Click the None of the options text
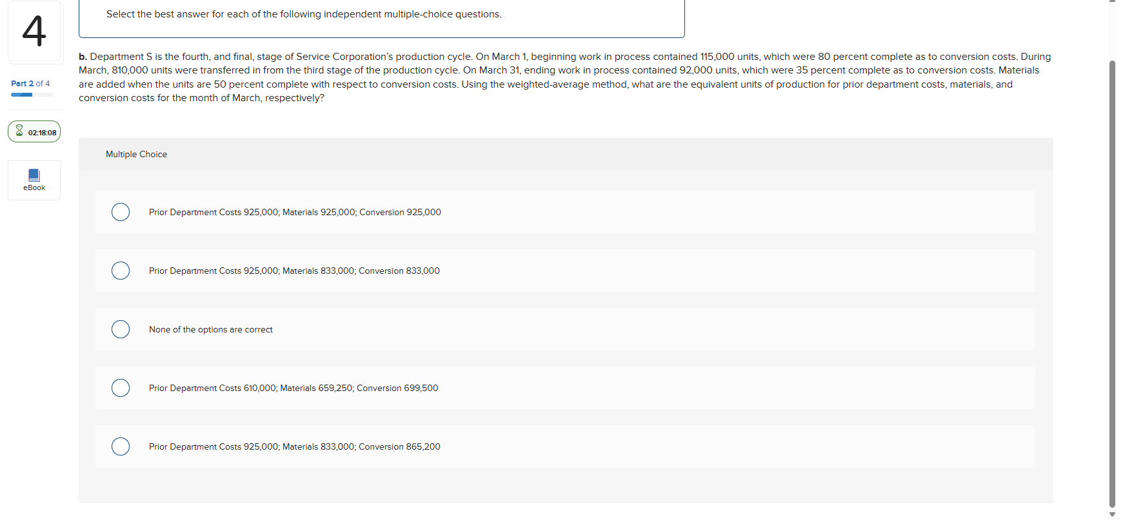The image size is (1143, 527). [x=211, y=330]
